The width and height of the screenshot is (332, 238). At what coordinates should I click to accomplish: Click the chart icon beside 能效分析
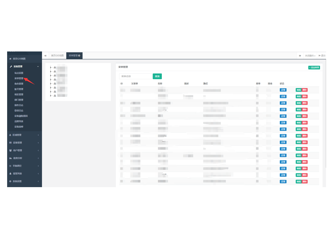click(x=10, y=158)
